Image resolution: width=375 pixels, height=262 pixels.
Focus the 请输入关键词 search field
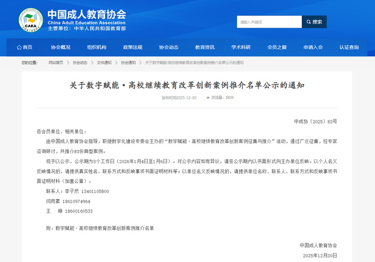[269, 22]
